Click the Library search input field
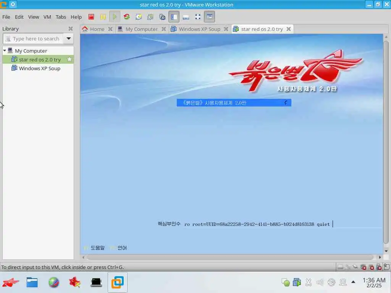Image resolution: width=391 pixels, height=293 pixels. point(33,39)
